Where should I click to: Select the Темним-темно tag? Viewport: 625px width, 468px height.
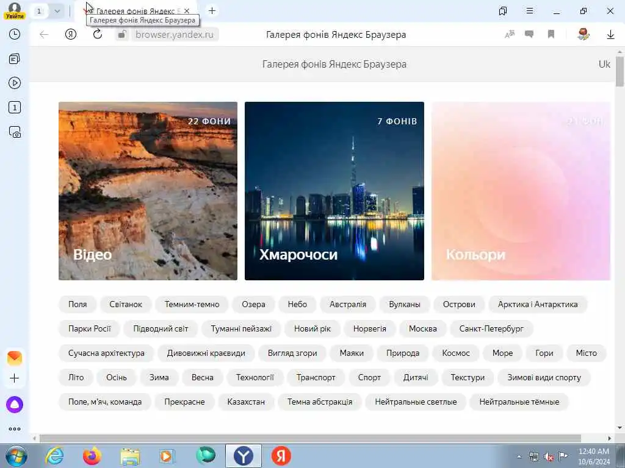(x=192, y=305)
